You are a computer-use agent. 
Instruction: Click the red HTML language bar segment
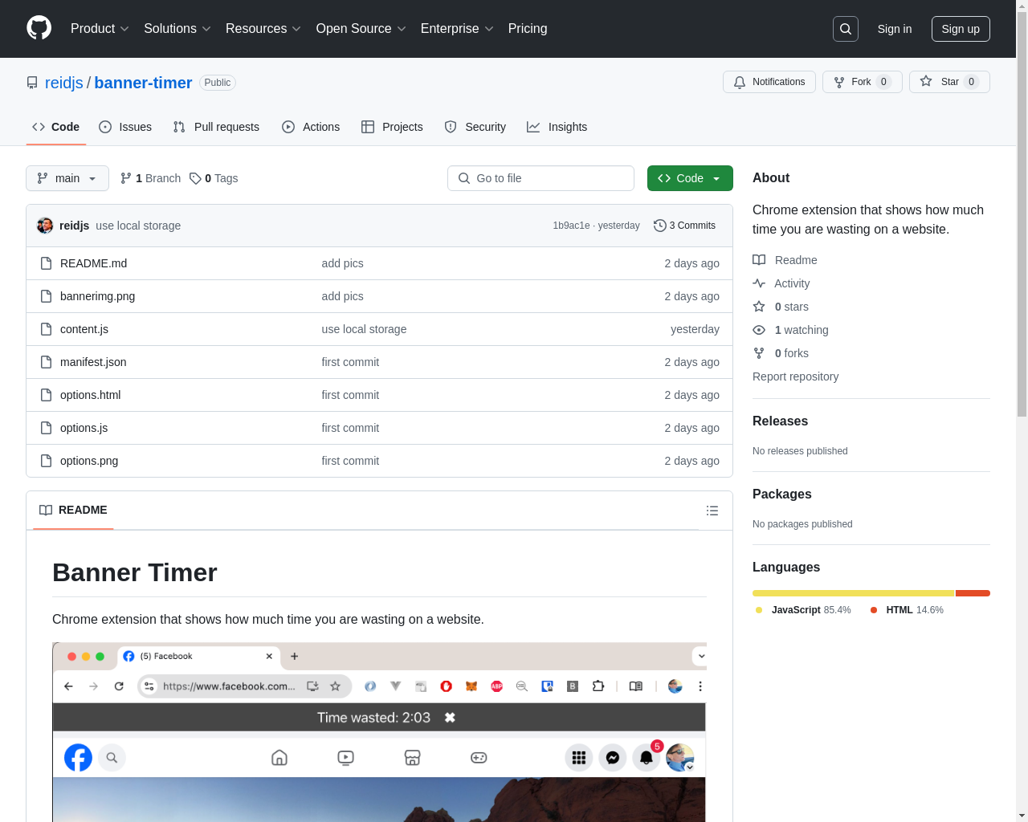[x=973, y=593]
